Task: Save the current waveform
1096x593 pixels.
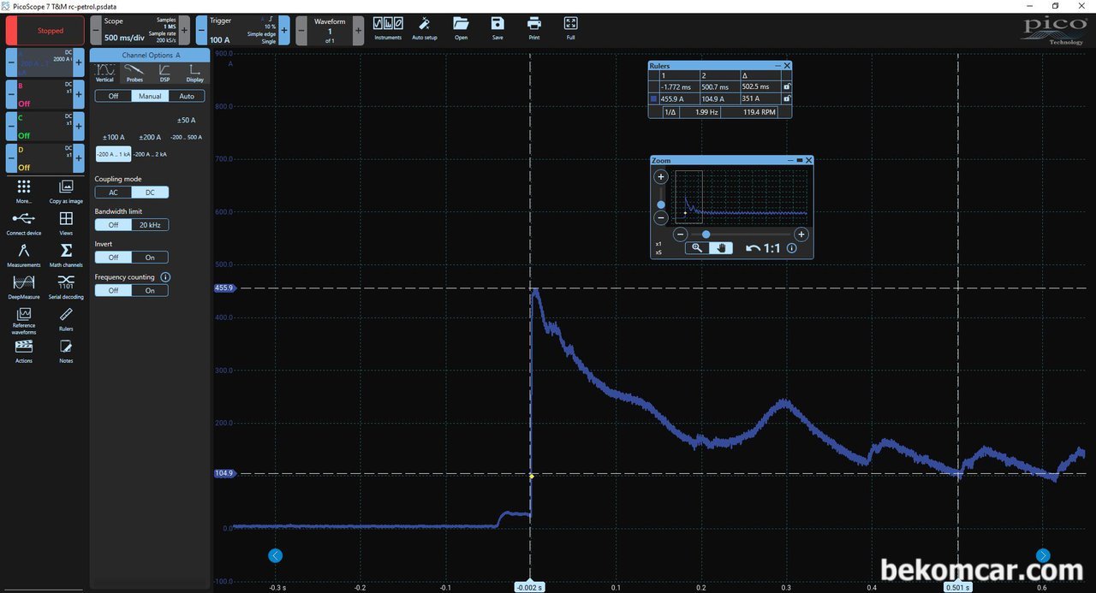Action: tap(497, 28)
